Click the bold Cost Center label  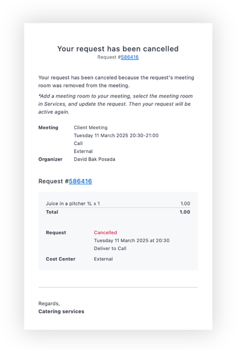pyautogui.click(x=61, y=259)
